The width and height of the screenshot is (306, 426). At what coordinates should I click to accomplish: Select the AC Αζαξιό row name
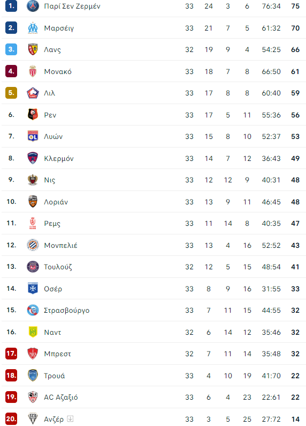pyautogui.click(x=61, y=397)
